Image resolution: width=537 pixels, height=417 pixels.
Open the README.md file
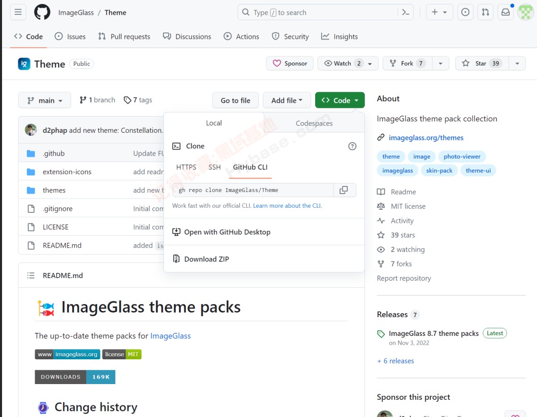tap(62, 245)
